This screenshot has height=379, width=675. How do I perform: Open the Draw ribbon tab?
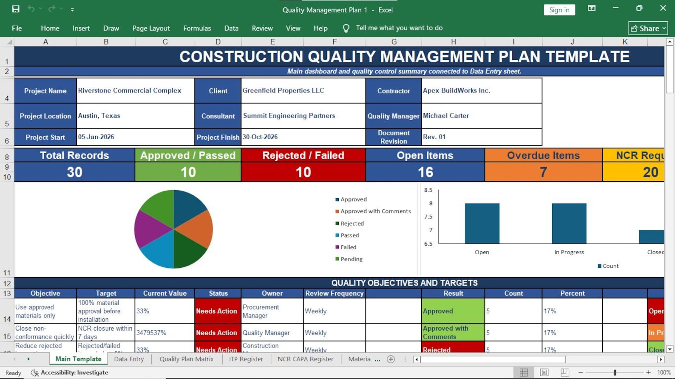tap(111, 28)
